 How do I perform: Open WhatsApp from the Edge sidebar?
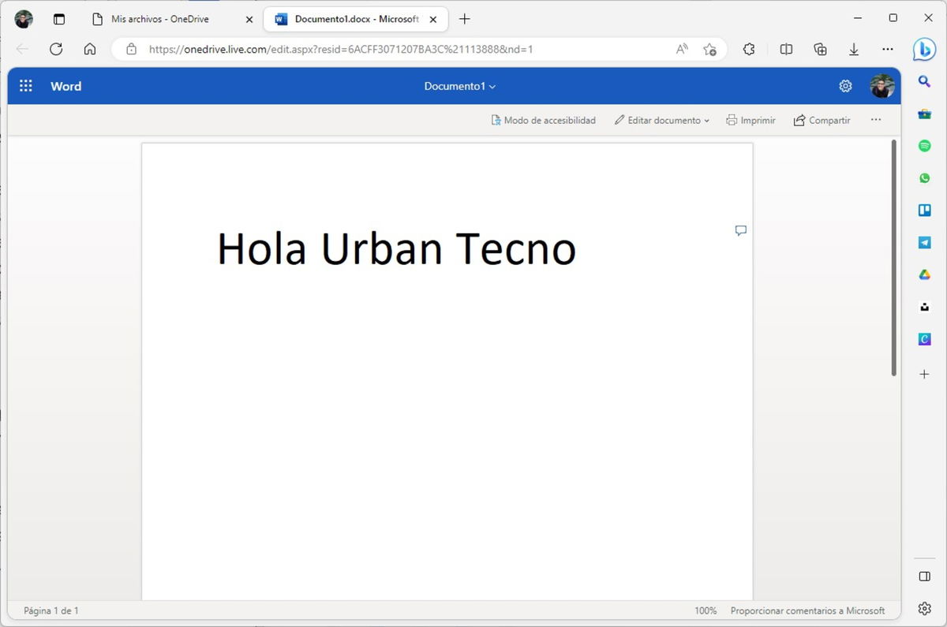coord(923,177)
